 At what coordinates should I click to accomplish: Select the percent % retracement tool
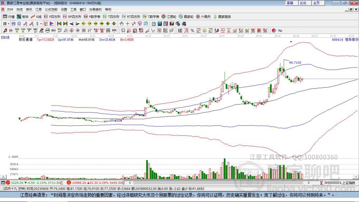[x=192, y=30]
